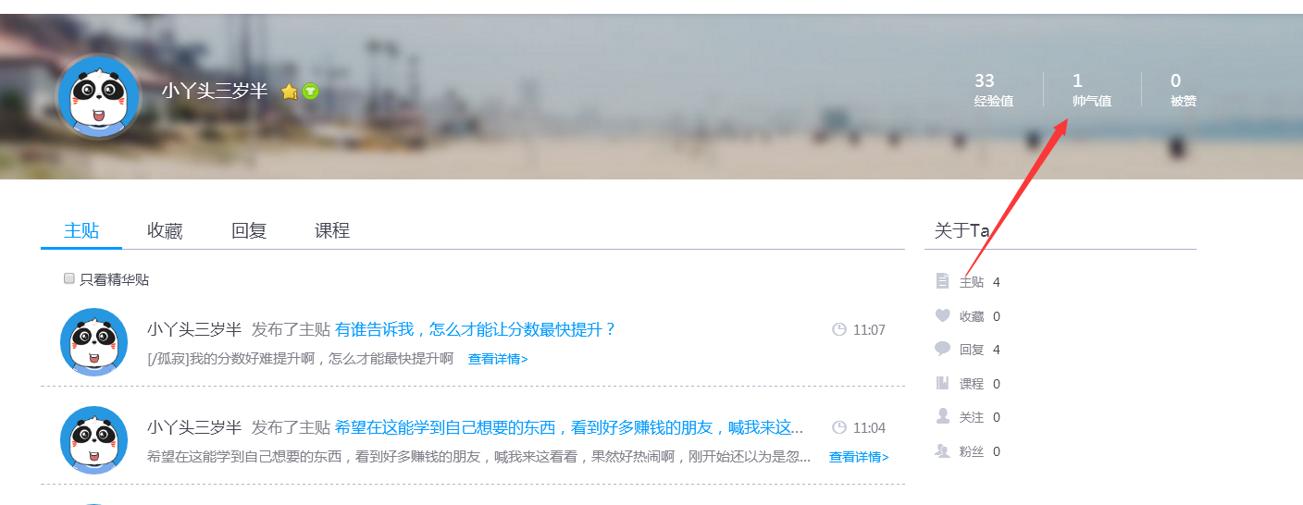Screen dimensions: 1303x505
Task: Click the heart icon next to 收藏
Action: point(943,315)
